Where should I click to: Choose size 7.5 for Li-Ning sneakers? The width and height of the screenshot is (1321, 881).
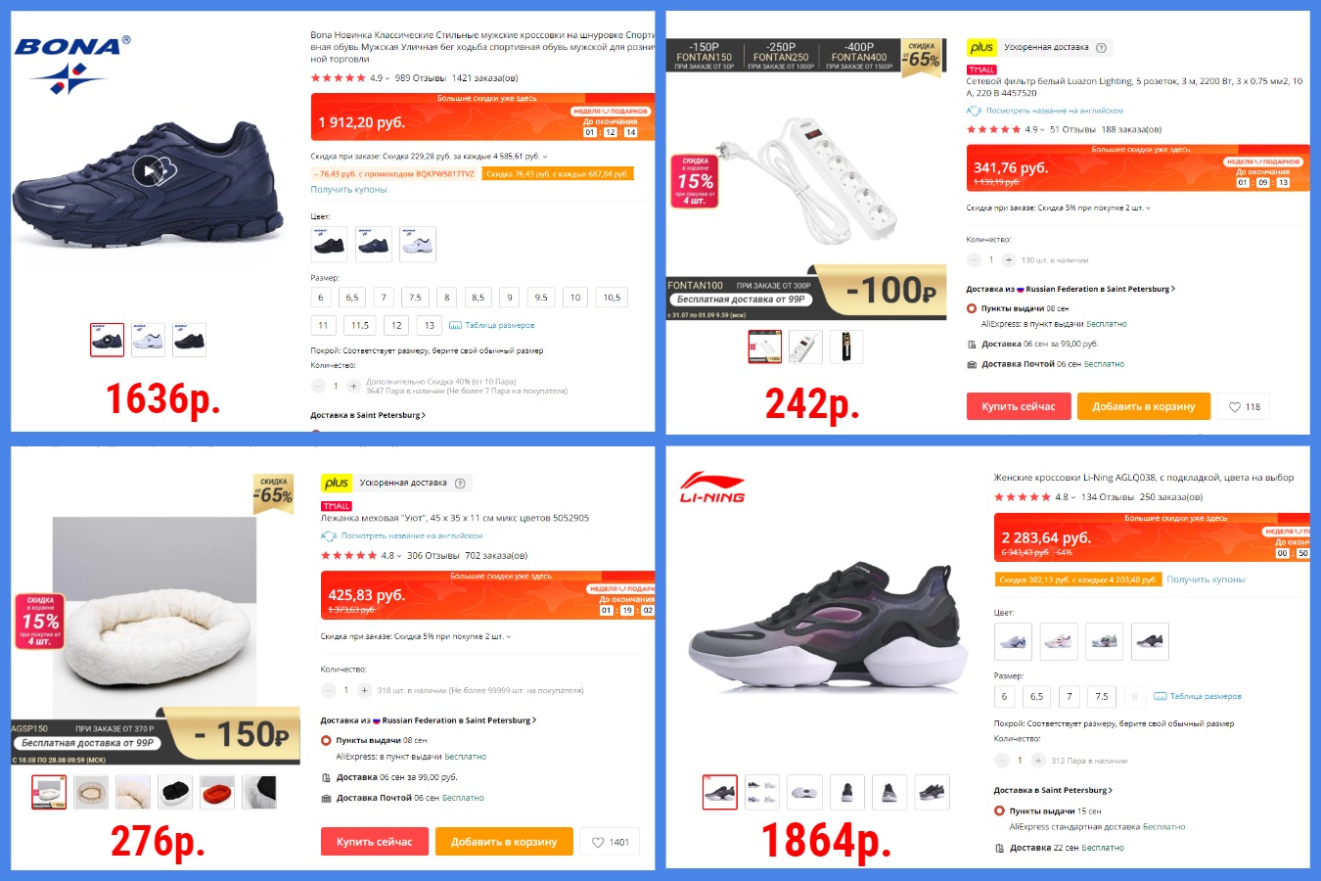(x=1102, y=697)
